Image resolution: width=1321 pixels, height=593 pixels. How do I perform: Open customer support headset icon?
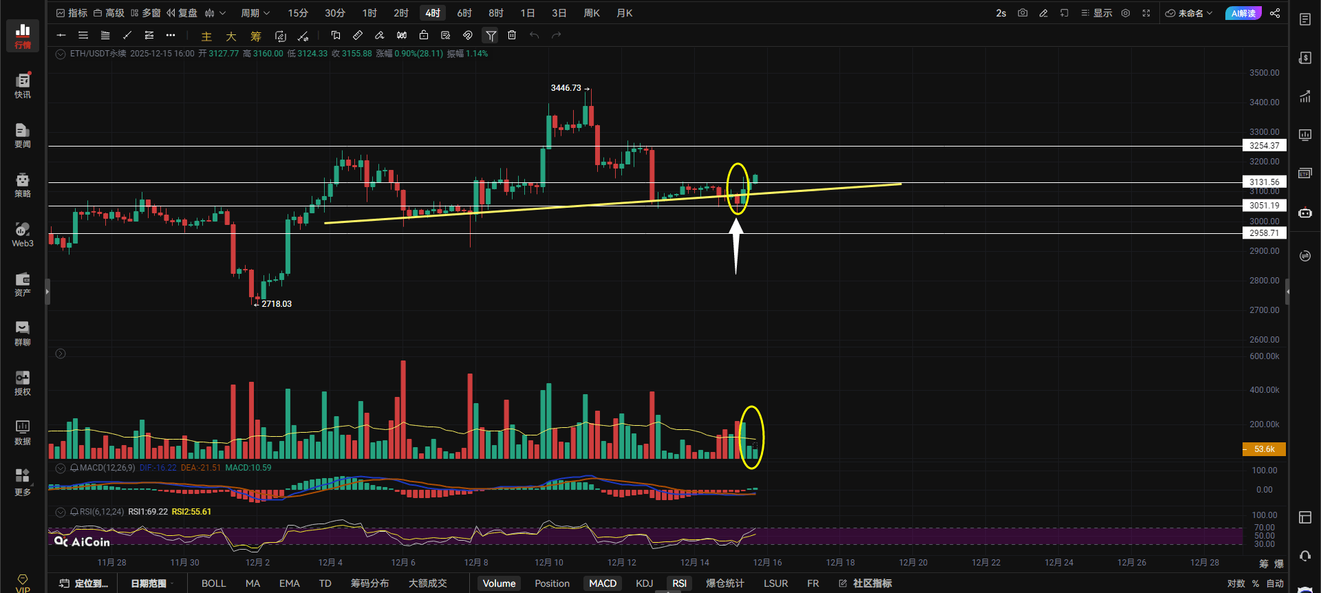(1305, 555)
